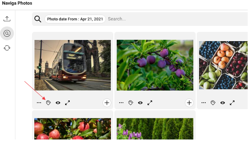This screenshot has height=156, width=250.
Task: Expand the plums photo to fullscreen
Action: [x=150, y=103]
